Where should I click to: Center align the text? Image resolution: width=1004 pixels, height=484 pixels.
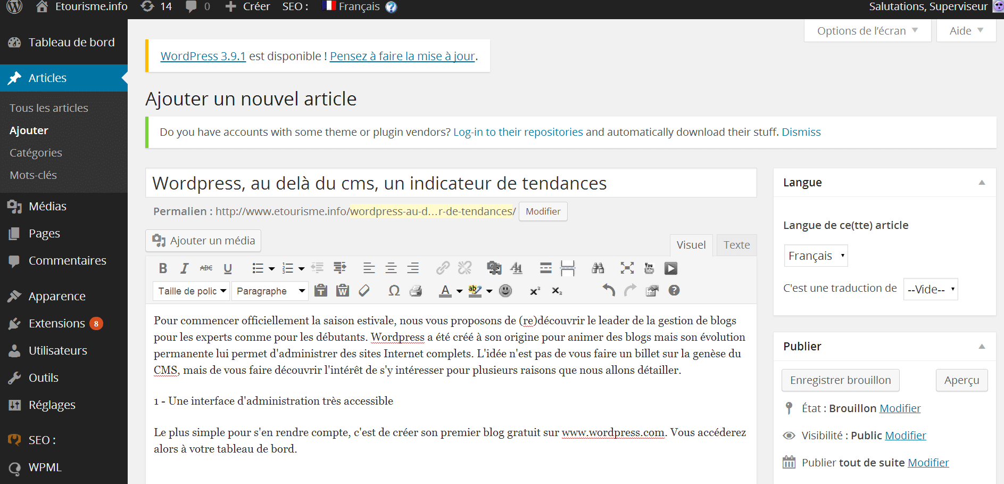coord(391,268)
